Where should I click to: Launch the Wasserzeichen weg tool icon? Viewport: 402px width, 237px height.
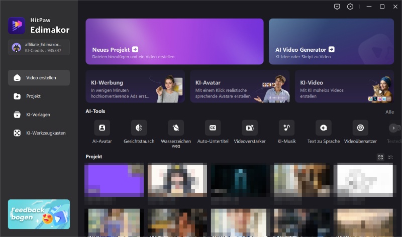pos(176,128)
